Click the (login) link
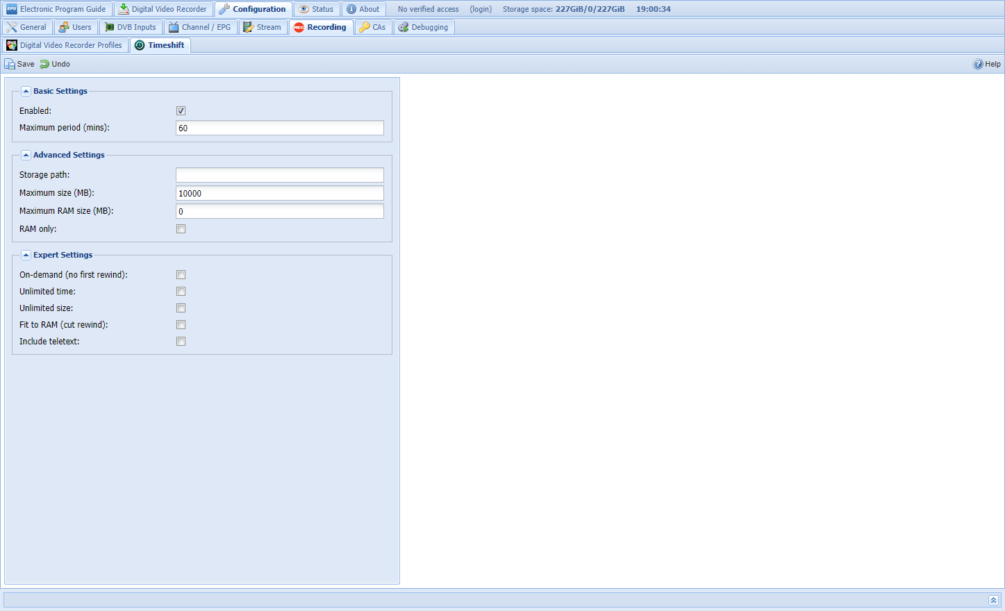Screen dimensions: 1005x611 coord(481,9)
